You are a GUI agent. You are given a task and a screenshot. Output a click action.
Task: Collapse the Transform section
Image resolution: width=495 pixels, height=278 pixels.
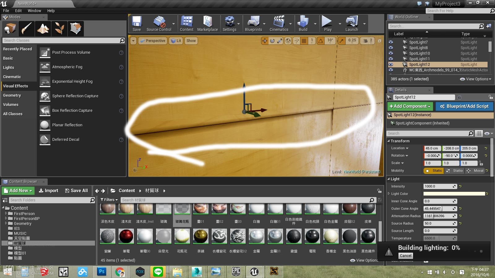pos(389,141)
